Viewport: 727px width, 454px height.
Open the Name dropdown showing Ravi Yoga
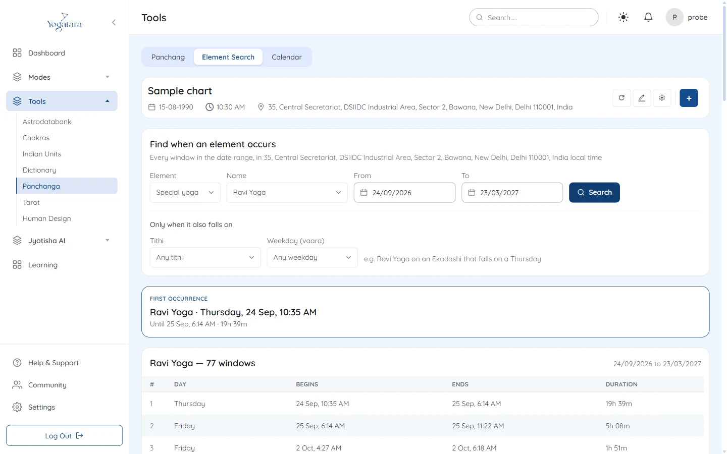click(287, 193)
